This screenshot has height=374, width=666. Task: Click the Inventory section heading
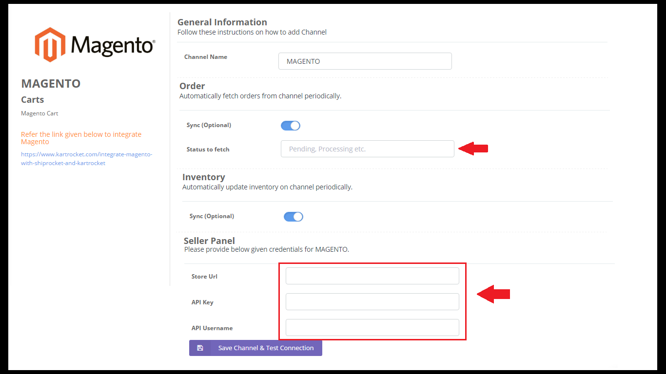[204, 177]
